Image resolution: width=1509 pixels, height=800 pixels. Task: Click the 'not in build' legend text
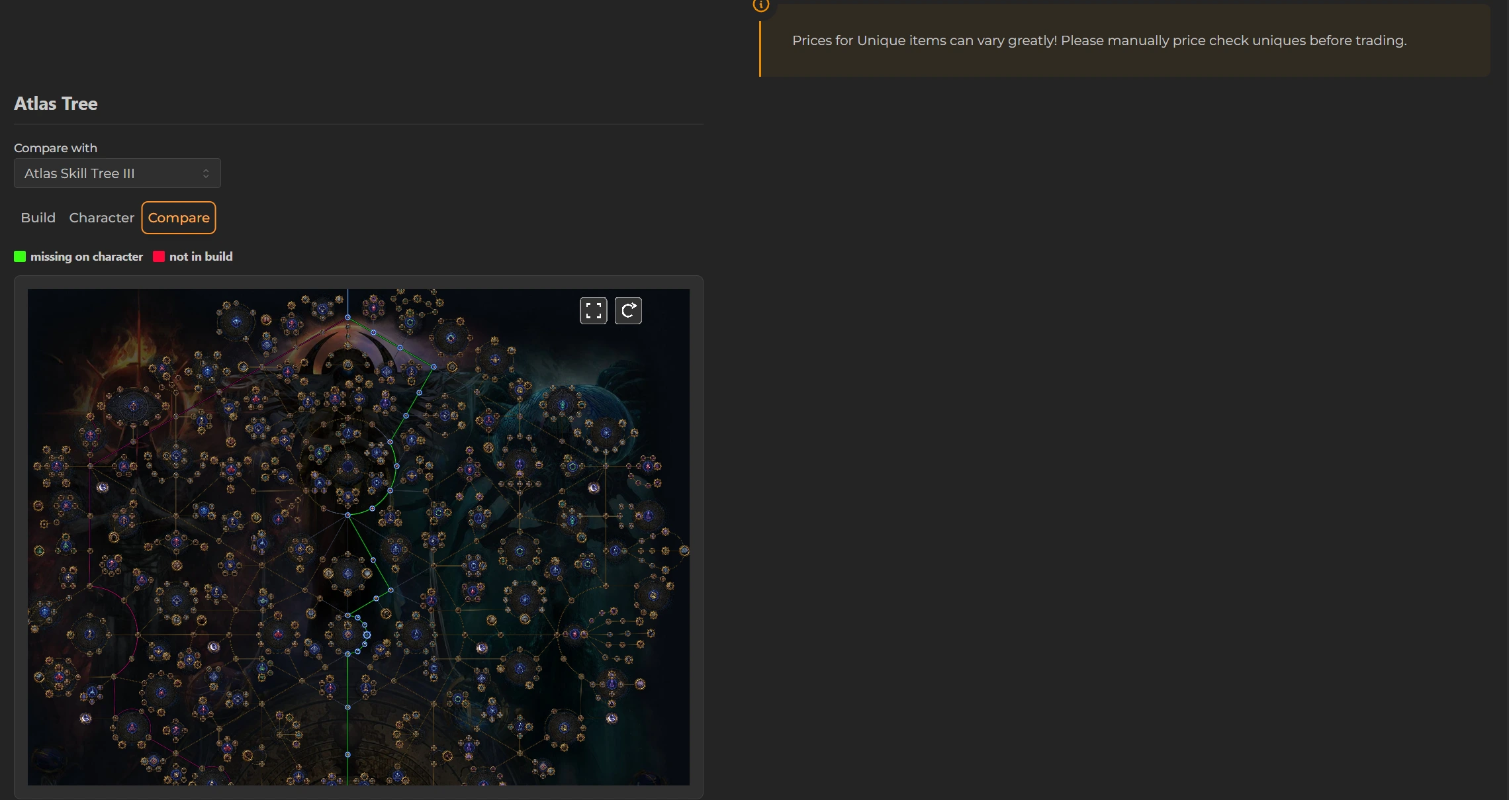201,257
